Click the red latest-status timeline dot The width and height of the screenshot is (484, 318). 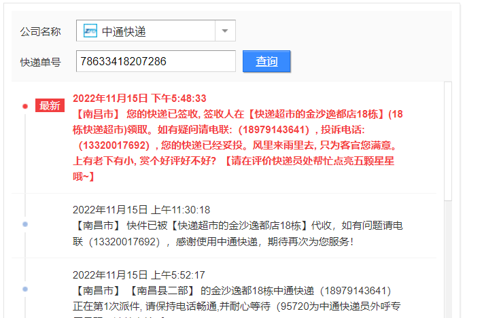point(25,107)
